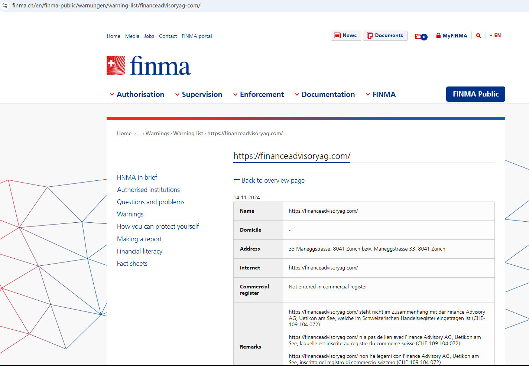Click the Internet row URL value
The width and height of the screenshot is (529, 366).
click(x=324, y=268)
